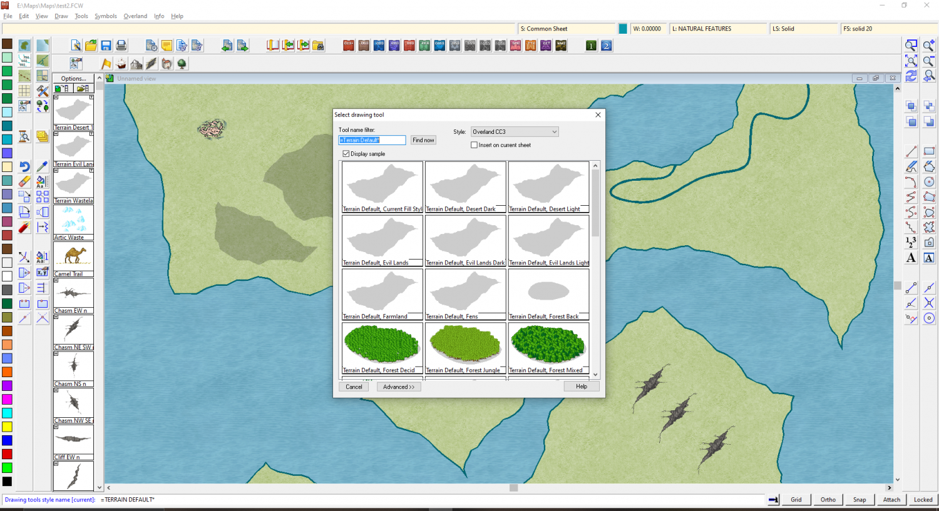939x511 pixels.
Task: Click the Open folder icon
Action: (x=91, y=46)
